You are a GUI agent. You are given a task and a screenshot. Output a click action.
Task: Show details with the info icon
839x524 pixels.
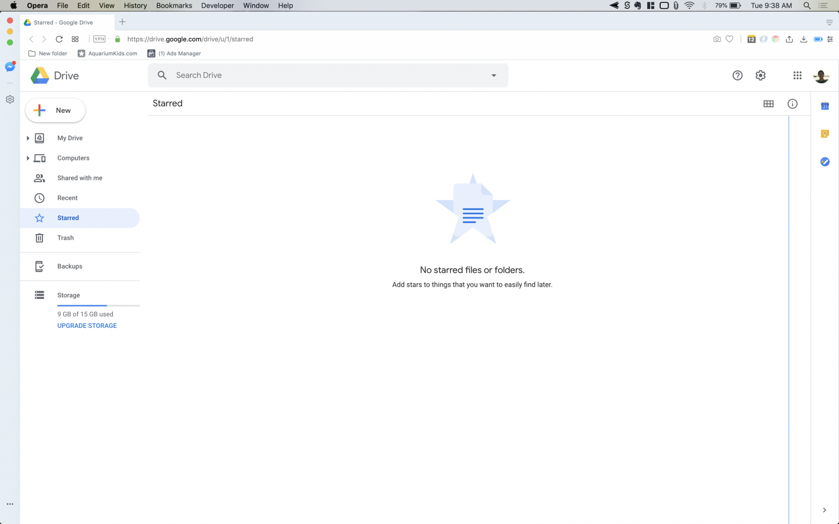click(792, 104)
